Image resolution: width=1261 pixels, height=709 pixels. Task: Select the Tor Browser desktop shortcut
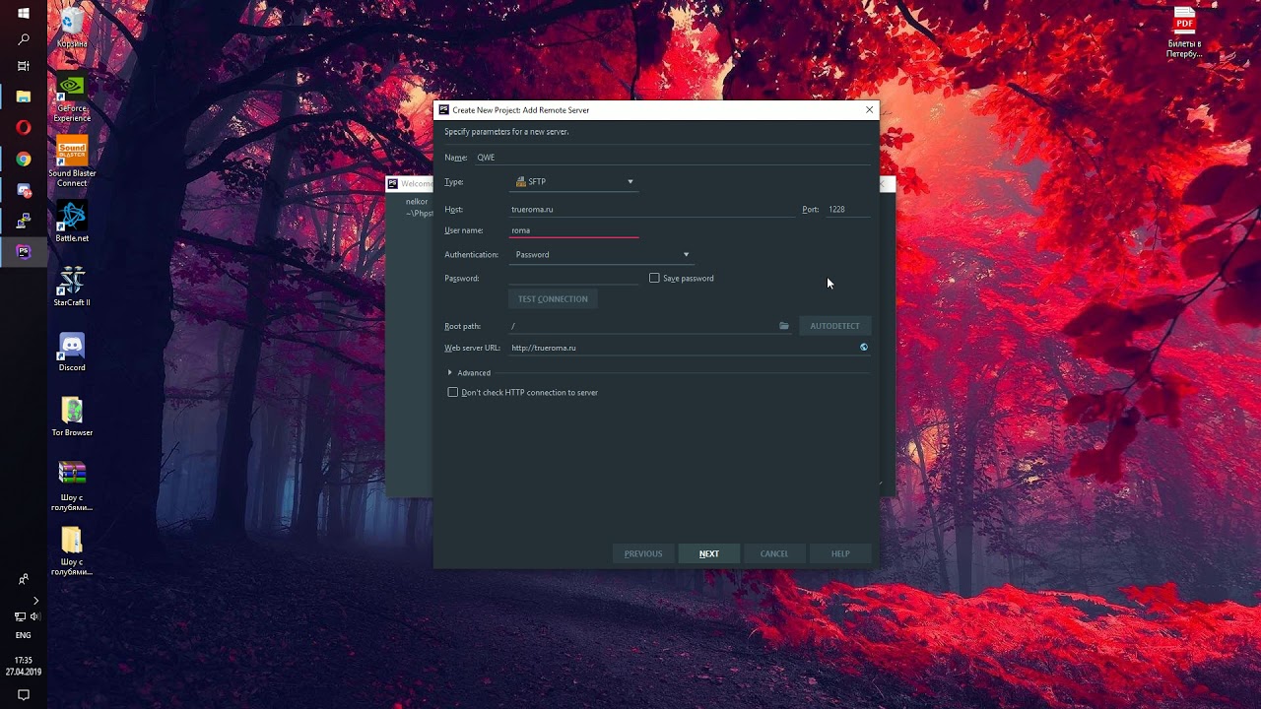tap(72, 417)
